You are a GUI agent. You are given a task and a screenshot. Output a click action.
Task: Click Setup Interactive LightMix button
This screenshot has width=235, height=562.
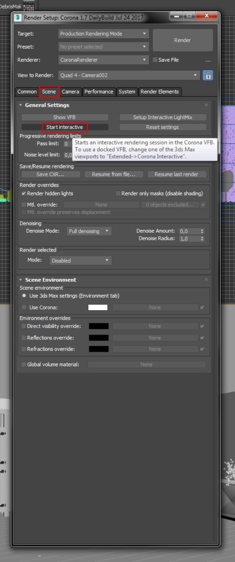coord(163,117)
